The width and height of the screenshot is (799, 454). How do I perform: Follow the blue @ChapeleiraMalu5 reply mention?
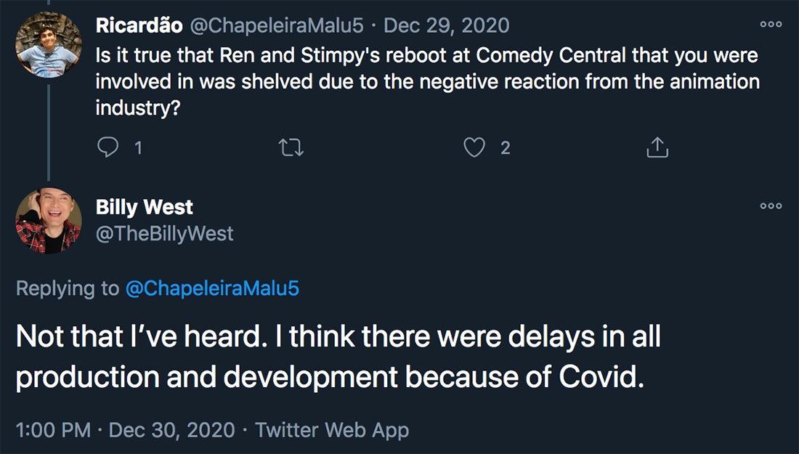[212, 288]
